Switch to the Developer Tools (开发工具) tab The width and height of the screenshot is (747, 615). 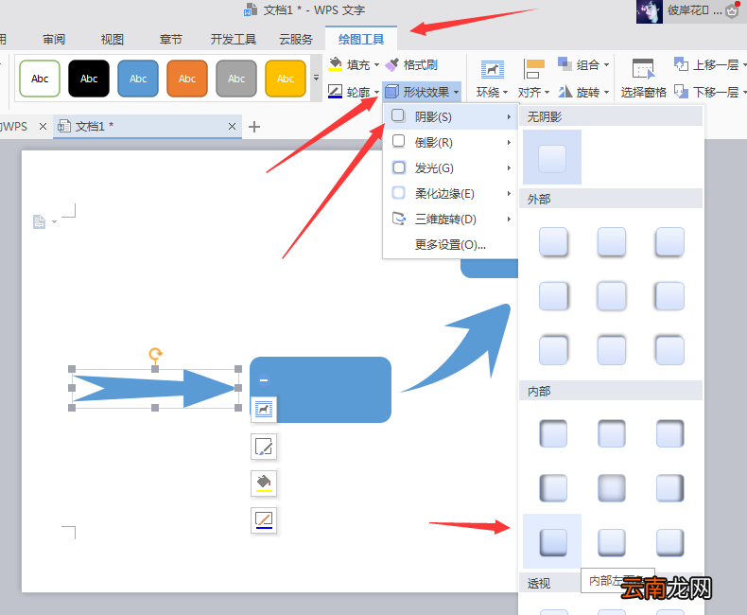click(234, 39)
